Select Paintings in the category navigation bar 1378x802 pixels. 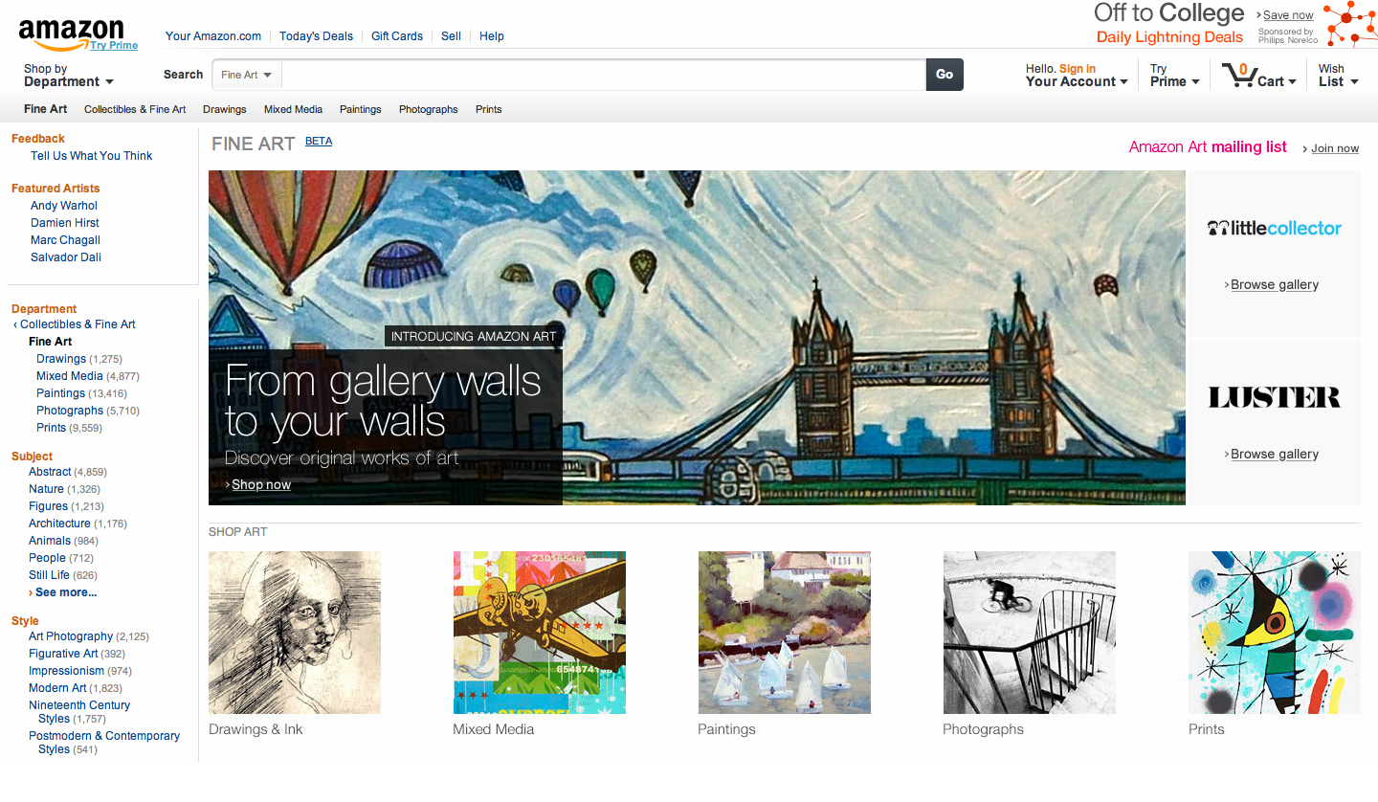click(361, 109)
